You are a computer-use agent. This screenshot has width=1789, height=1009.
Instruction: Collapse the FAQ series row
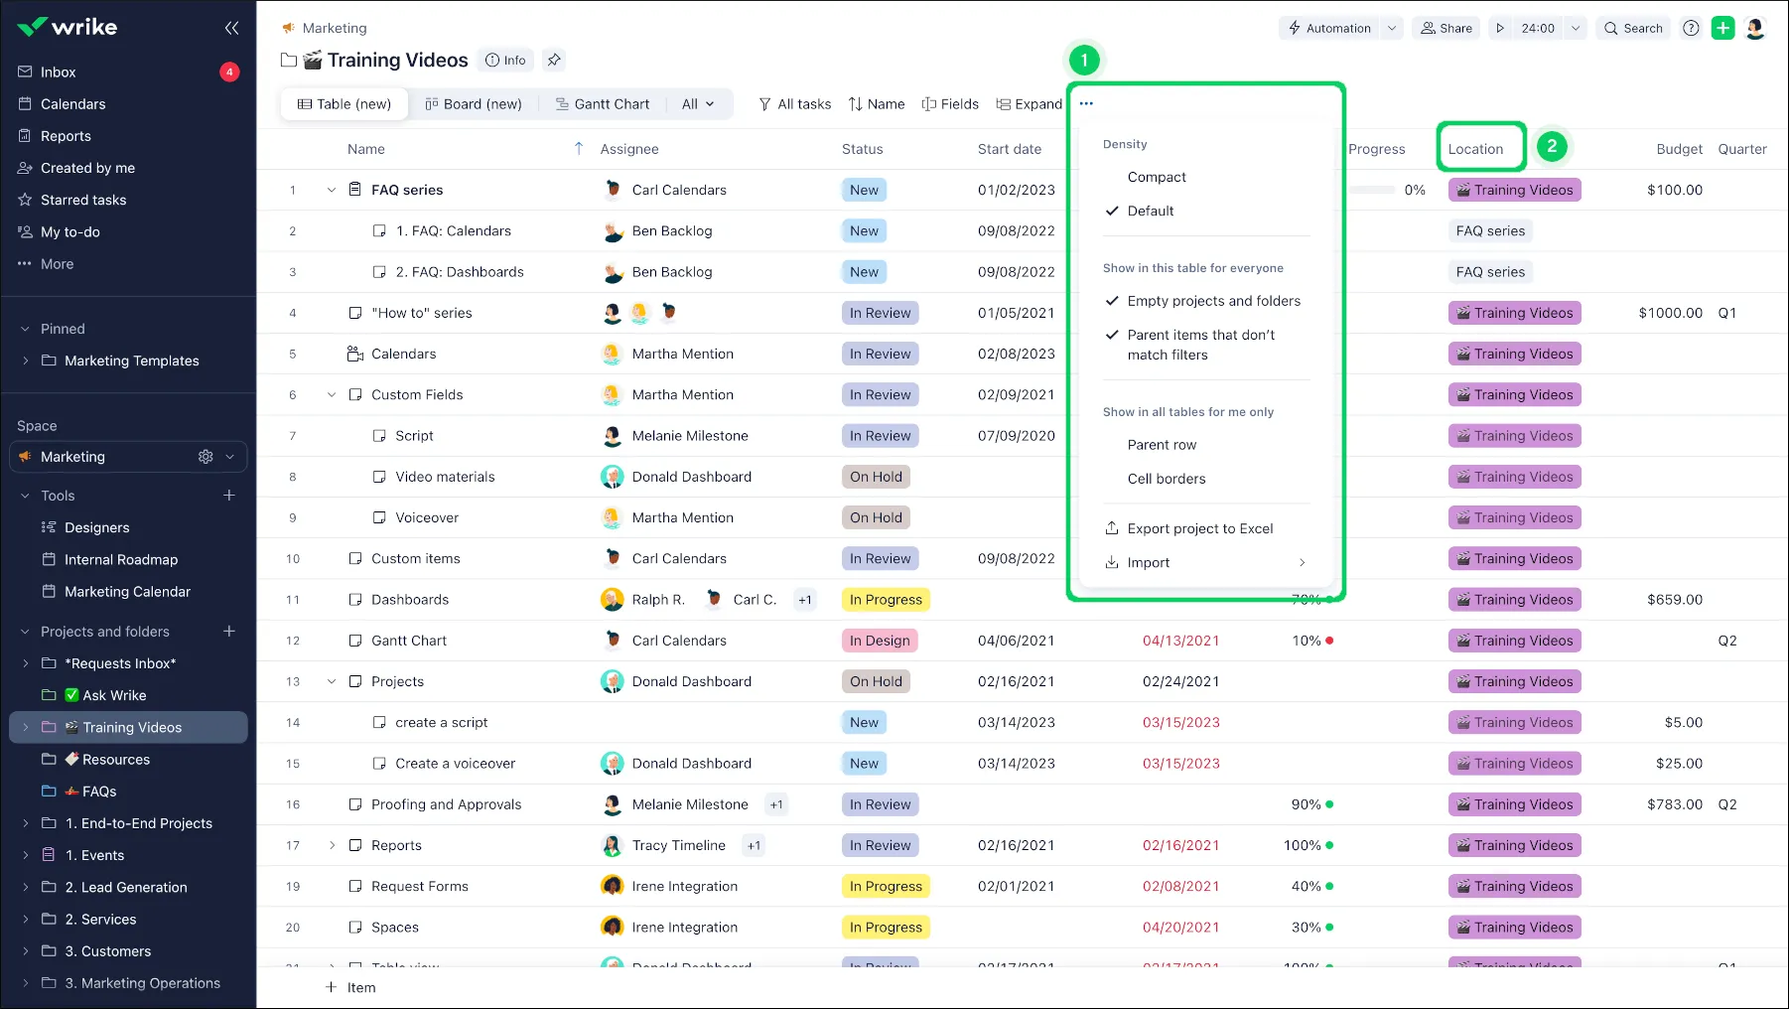click(332, 190)
